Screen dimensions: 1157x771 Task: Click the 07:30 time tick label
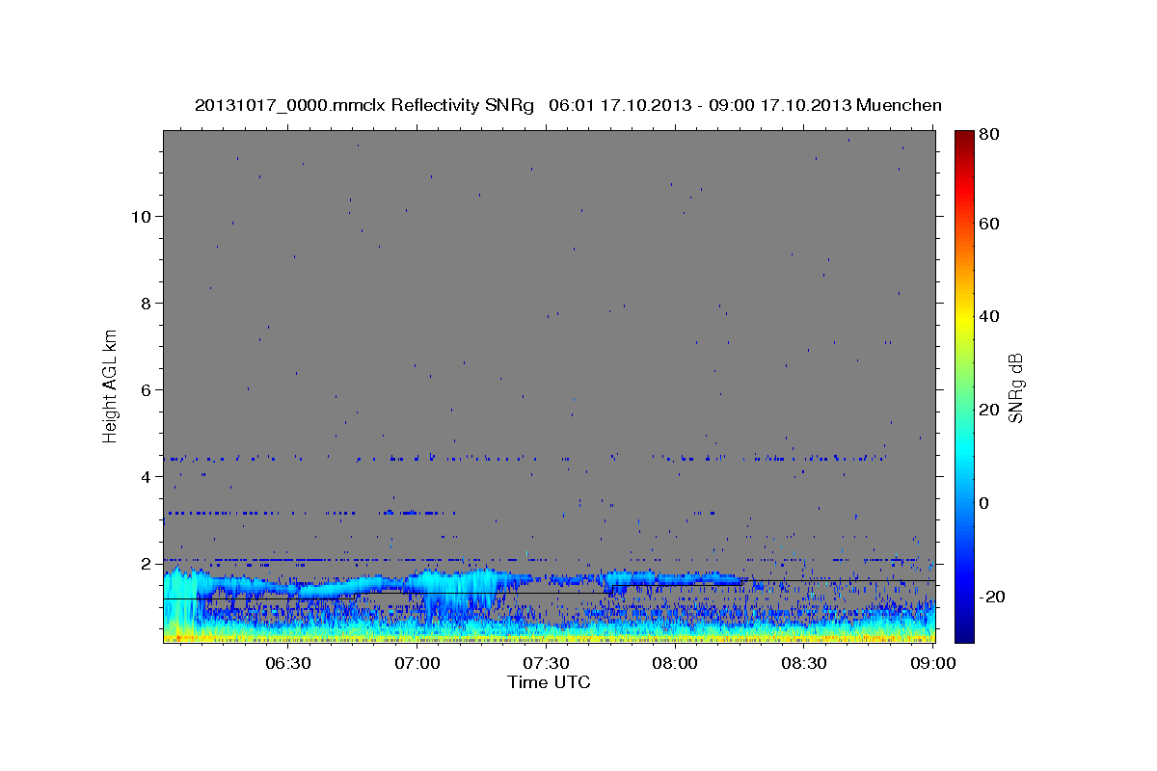[x=547, y=664]
